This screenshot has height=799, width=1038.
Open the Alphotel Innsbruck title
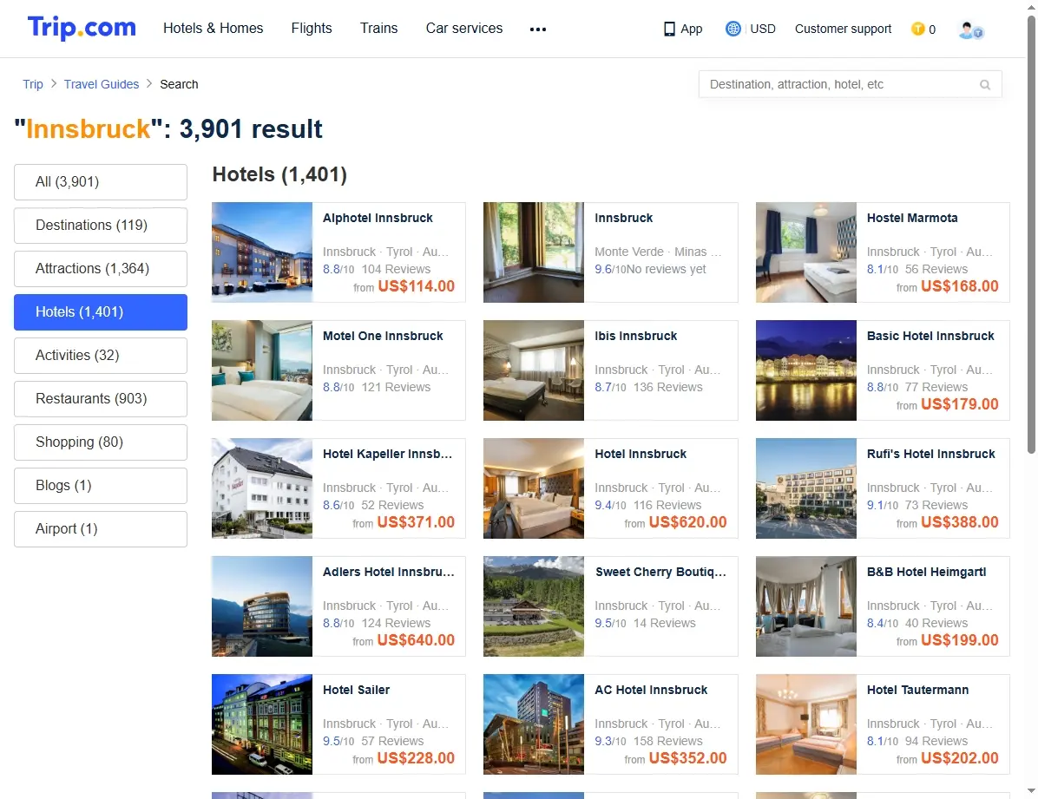pos(378,218)
